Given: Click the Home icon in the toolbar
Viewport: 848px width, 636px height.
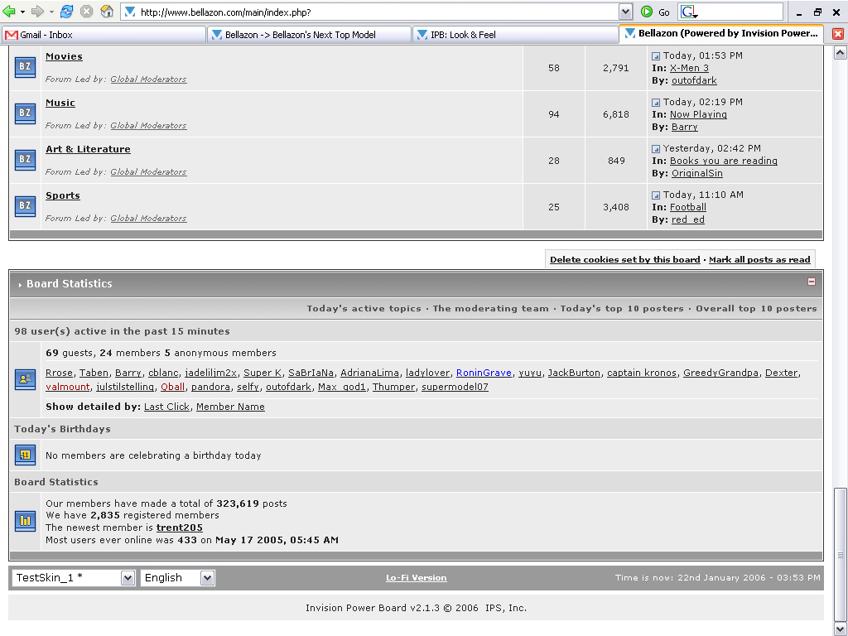Looking at the screenshot, I should tap(107, 12).
